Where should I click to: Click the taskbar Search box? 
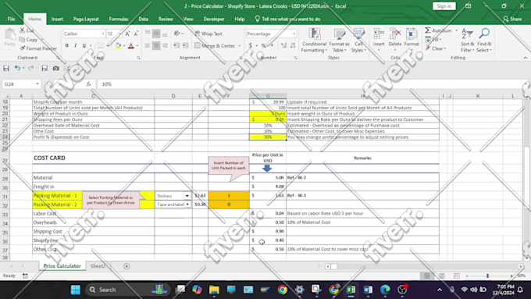[127, 290]
